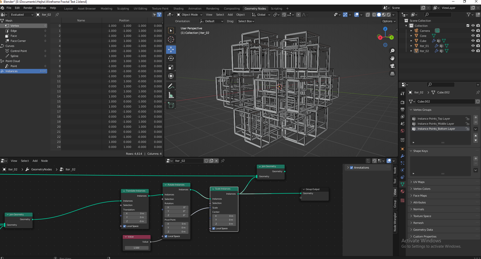Viewport: 481px width, 259px height.
Task: Click the viewport Options button
Action: (x=389, y=21)
